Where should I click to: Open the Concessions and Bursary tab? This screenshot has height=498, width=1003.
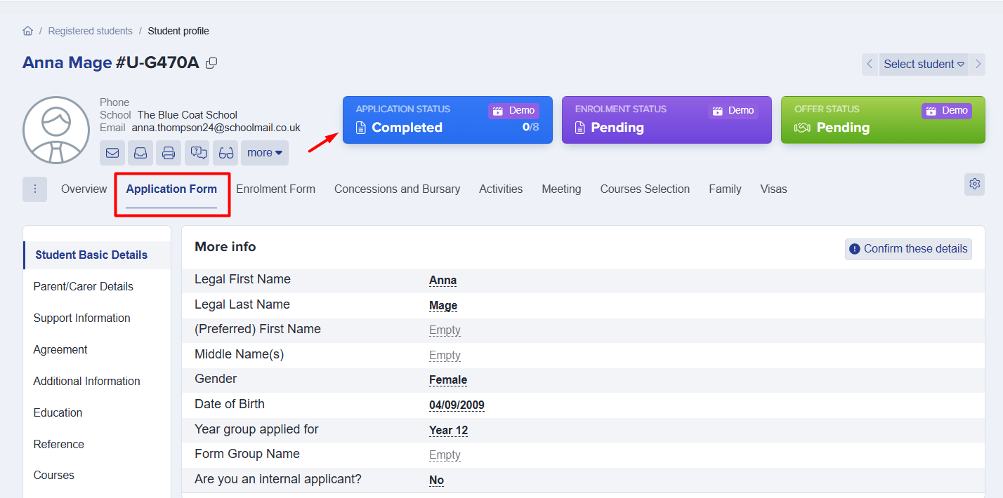397,189
